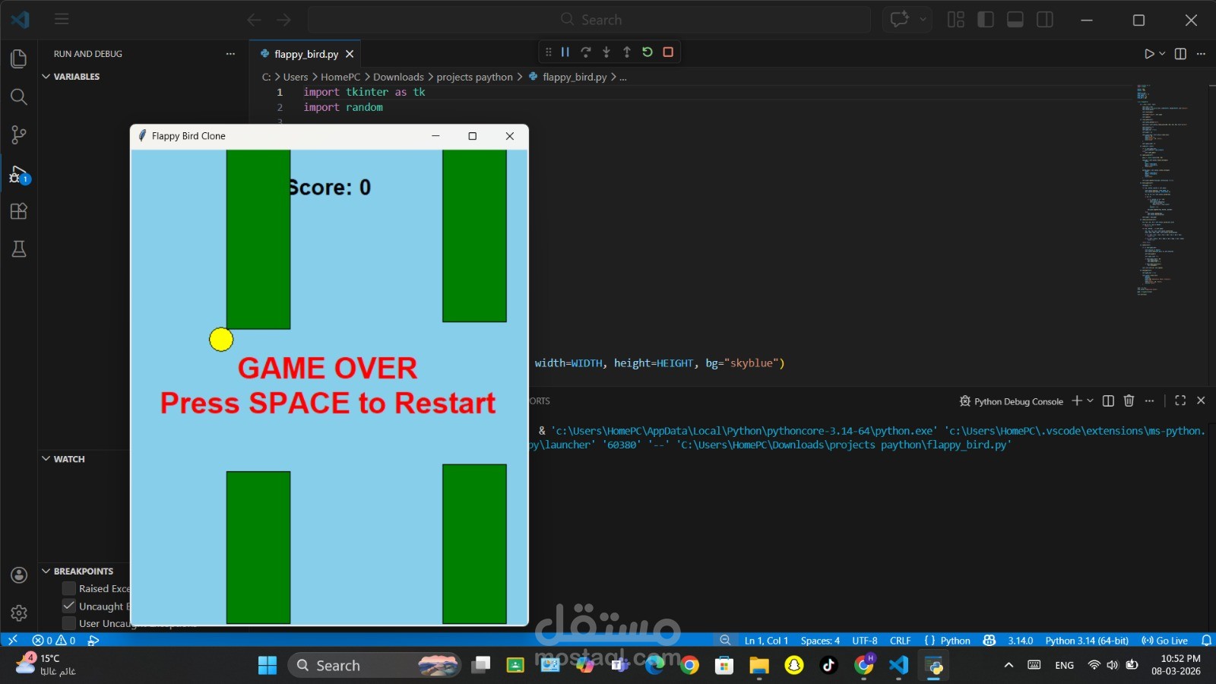1216x684 pixels.
Task: Click Step Into in the debug toolbar
Action: 606,52
